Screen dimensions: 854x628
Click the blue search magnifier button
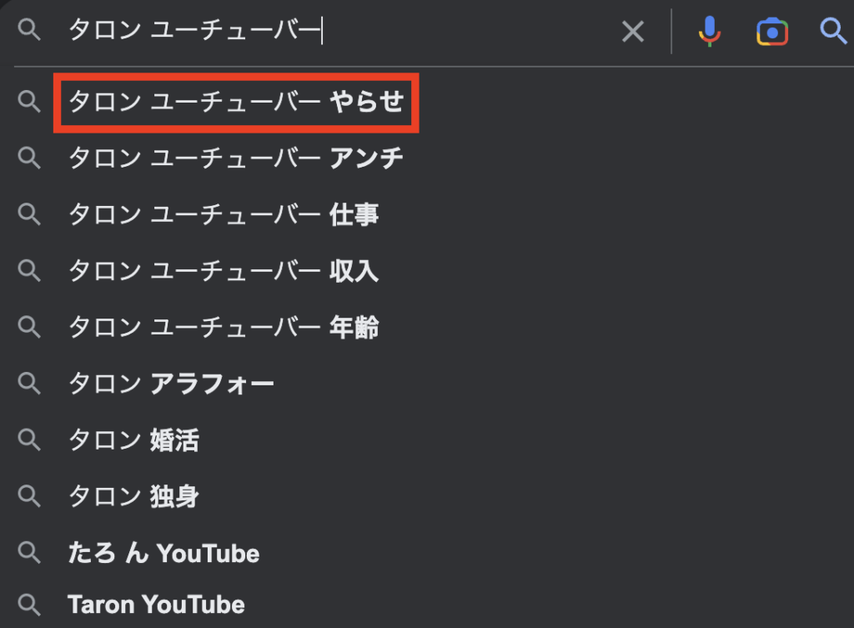pyautogui.click(x=833, y=32)
